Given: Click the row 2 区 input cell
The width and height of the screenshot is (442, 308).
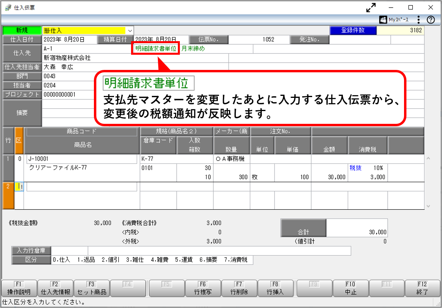Looking at the screenshot, I should point(19,186).
